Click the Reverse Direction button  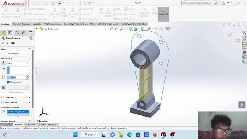coord(3,63)
